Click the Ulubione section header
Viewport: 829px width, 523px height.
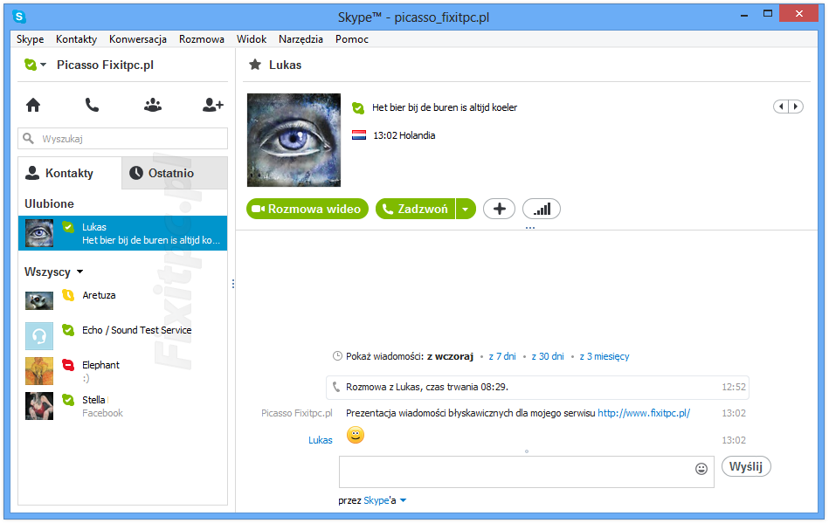[49, 203]
